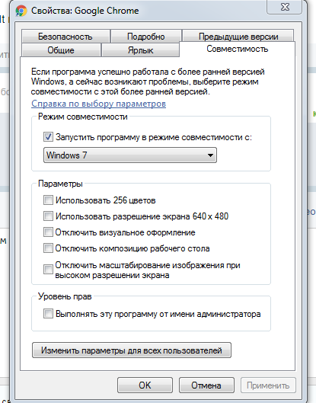The height and width of the screenshot is (403, 316).
Task: Select the Общие tab
Action: point(61,50)
